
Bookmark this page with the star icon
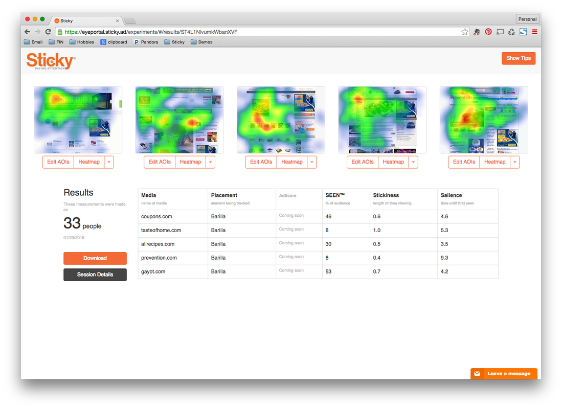[464, 32]
